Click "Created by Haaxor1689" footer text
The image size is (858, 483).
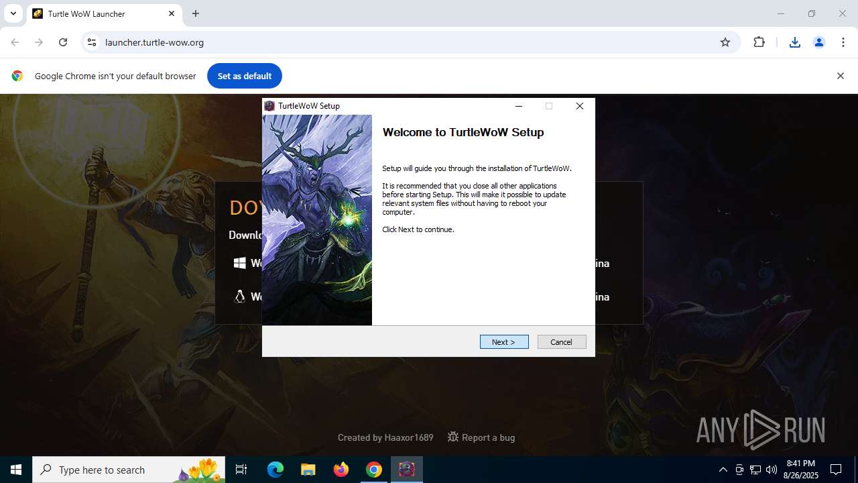385,437
